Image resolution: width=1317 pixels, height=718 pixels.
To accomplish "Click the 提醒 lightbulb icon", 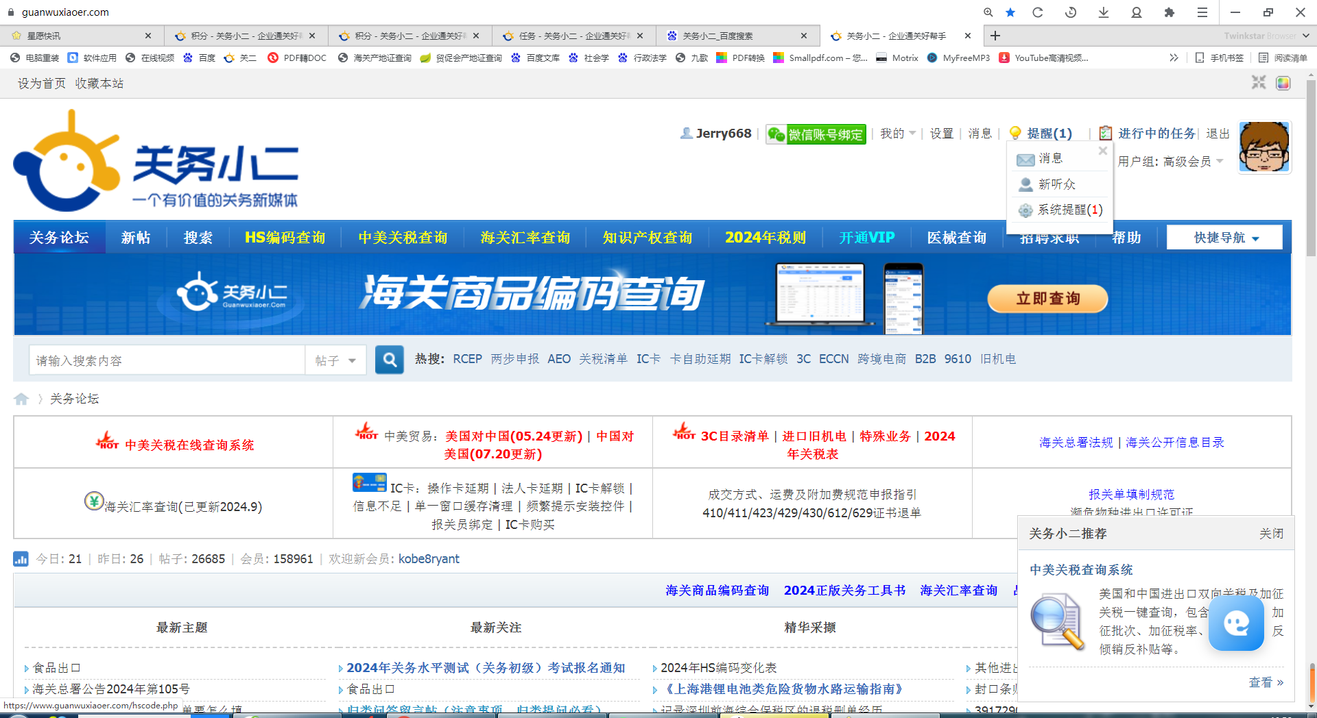I will [x=1015, y=133].
